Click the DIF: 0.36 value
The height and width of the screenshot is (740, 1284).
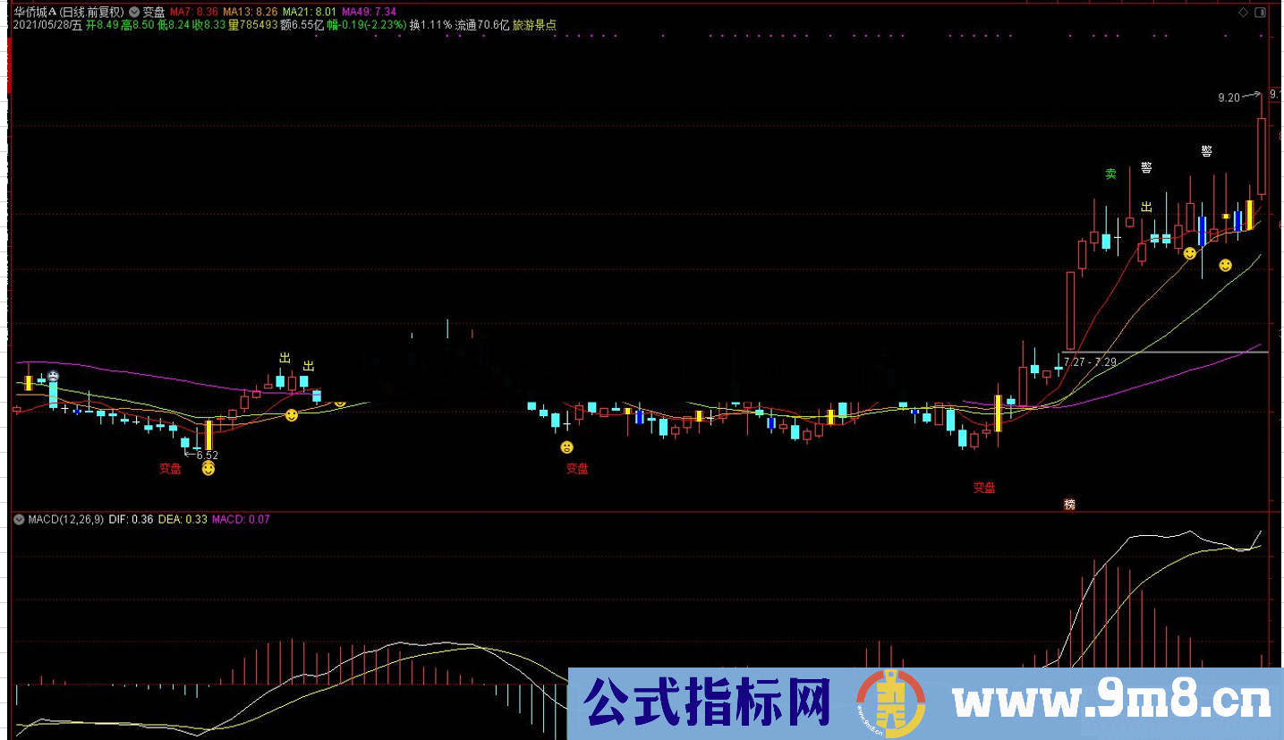pos(131,519)
